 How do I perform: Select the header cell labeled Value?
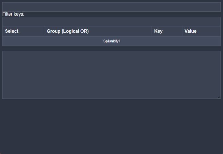[190, 31]
